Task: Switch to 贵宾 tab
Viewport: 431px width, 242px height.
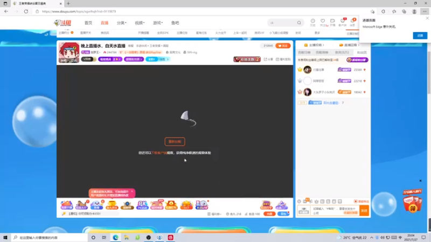Action: click(342, 52)
